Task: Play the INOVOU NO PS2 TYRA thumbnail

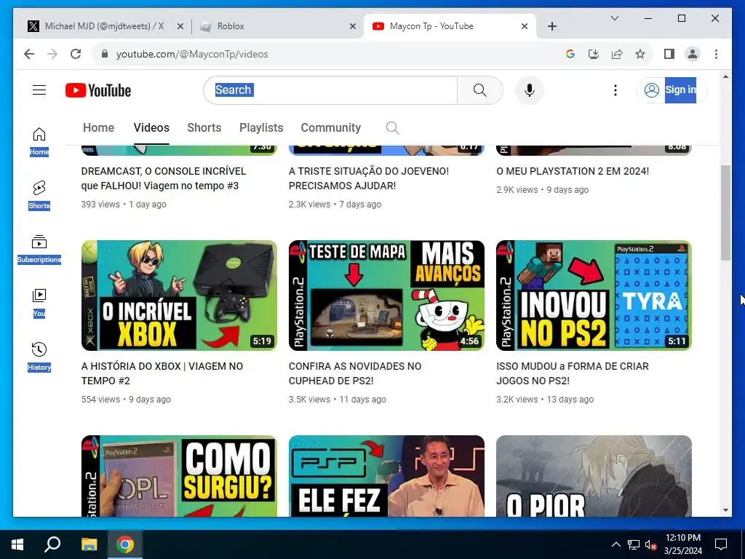Action: [x=594, y=296]
